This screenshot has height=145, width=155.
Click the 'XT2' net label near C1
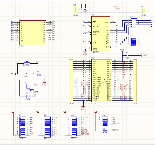(36, 85)
